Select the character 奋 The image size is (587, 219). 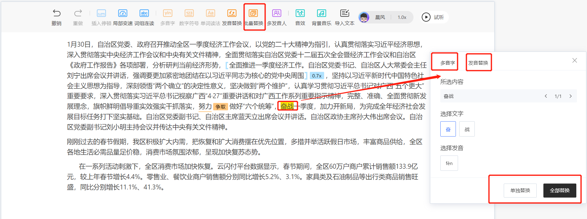point(448,129)
